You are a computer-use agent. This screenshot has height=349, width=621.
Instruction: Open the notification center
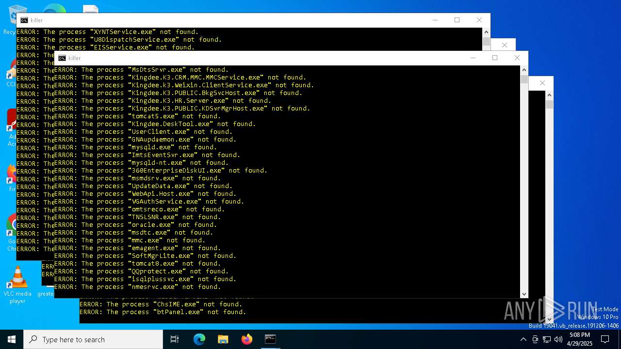(605, 339)
